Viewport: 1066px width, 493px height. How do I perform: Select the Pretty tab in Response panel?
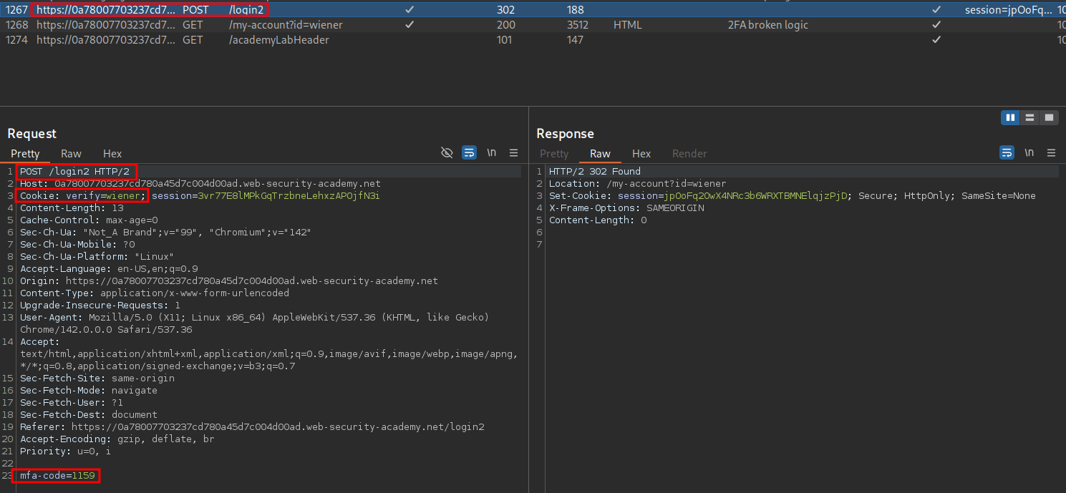point(553,154)
